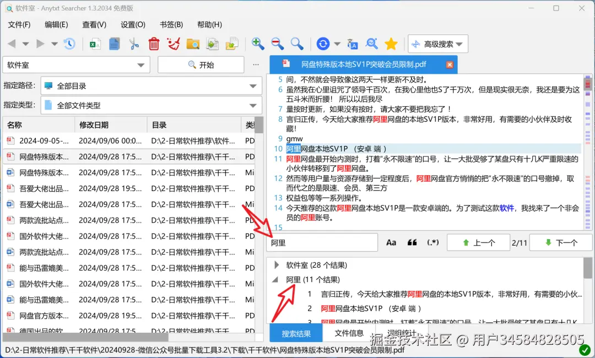Click the document with green arrow icon
This screenshot has height=358, width=595.
pyautogui.click(x=213, y=44)
